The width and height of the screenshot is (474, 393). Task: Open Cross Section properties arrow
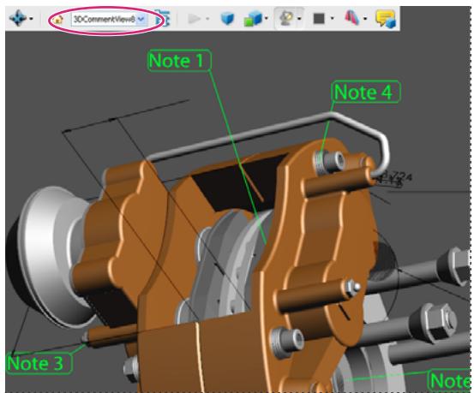[365, 19]
